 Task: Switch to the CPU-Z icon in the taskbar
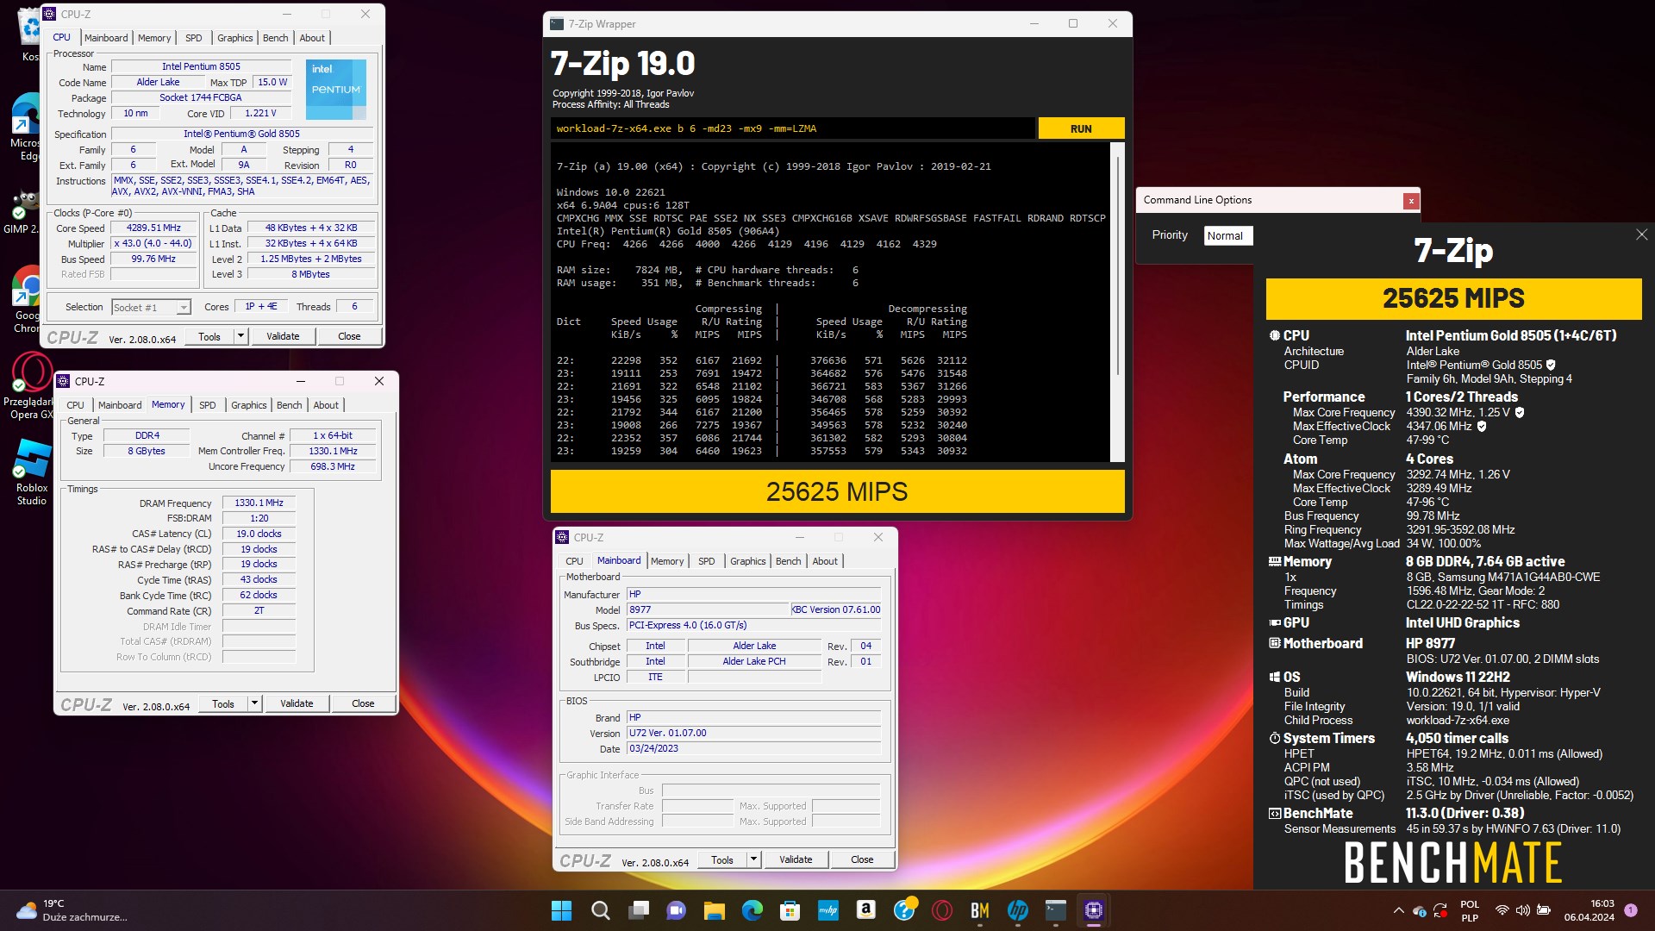point(1094,910)
